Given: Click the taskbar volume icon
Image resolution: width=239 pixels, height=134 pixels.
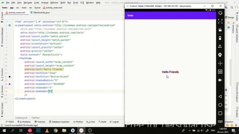Looking at the screenshot, I should point(202,131).
